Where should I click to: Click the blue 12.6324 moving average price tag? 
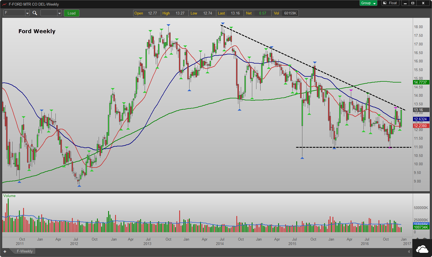click(x=421, y=119)
